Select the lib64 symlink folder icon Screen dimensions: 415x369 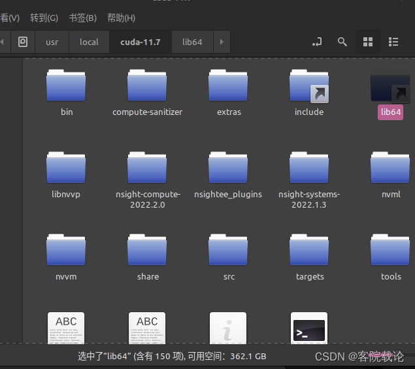tap(390, 86)
